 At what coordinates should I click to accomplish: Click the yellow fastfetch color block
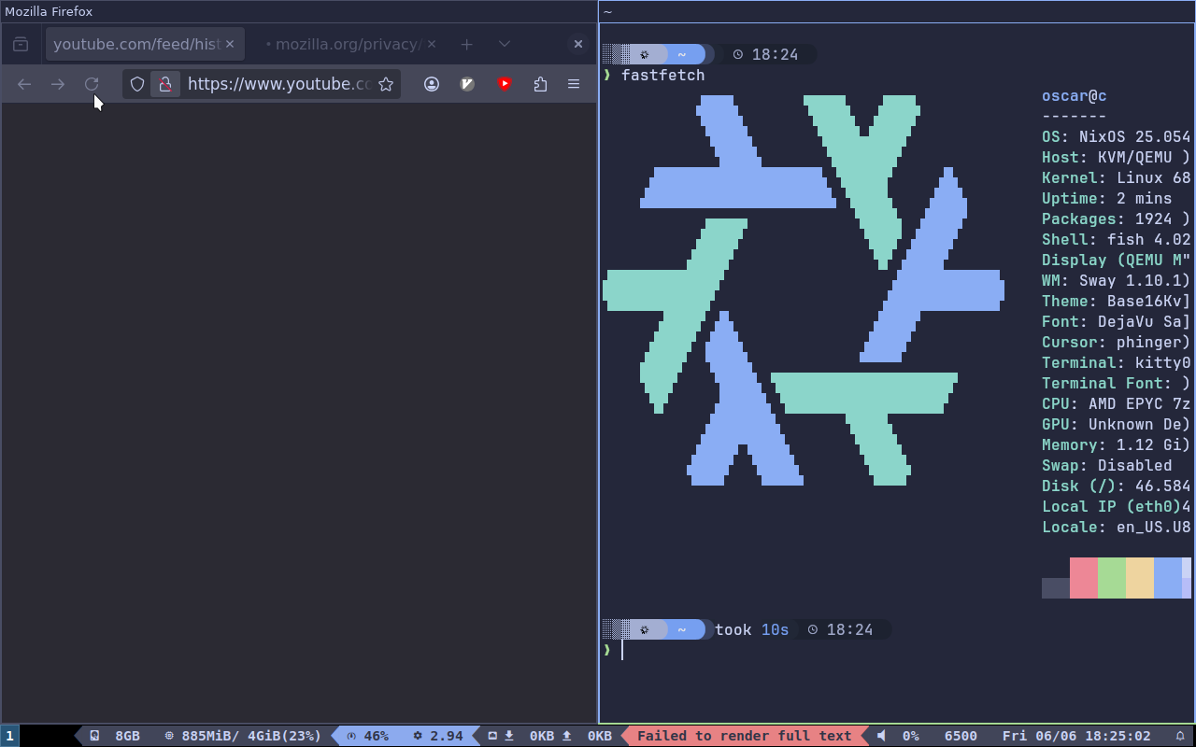[x=1140, y=578]
